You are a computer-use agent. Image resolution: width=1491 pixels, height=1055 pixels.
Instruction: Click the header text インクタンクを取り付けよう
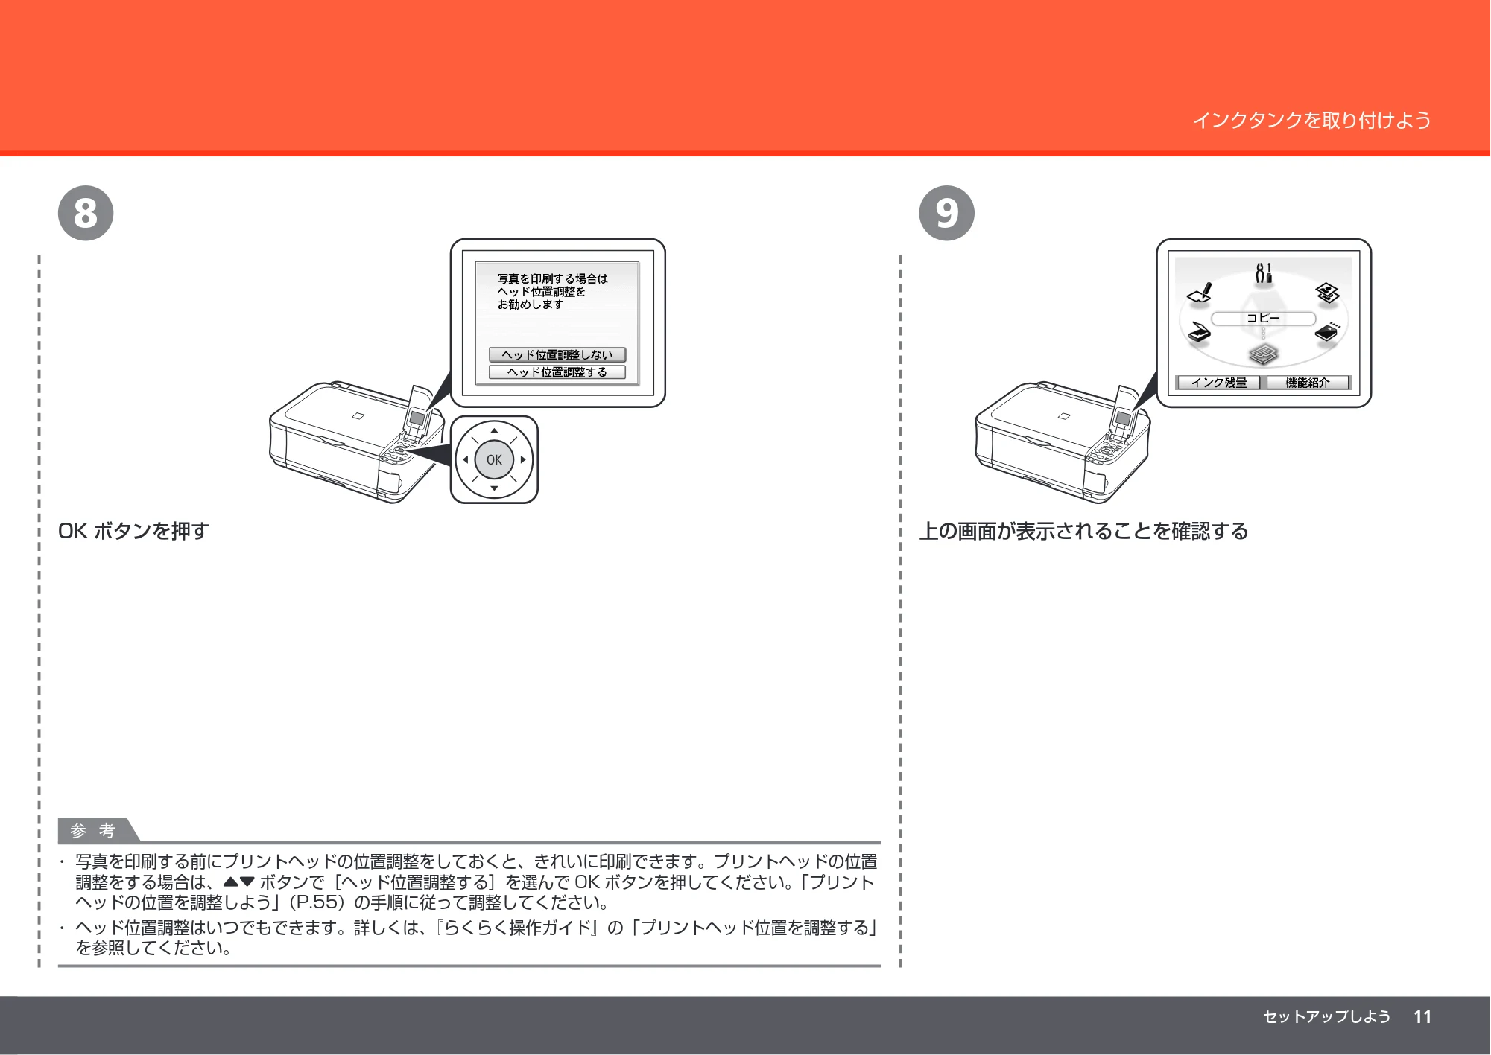(1311, 120)
